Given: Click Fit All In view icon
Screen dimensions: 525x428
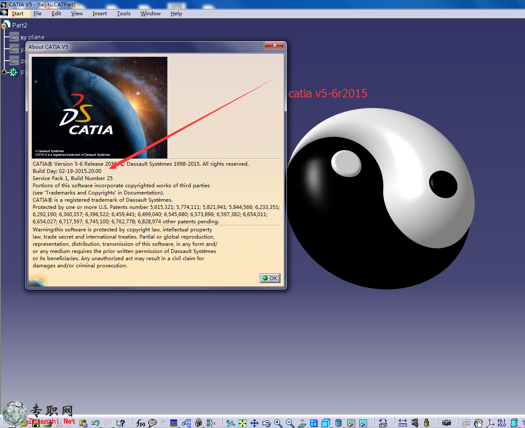Looking at the screenshot, I should click(x=242, y=423).
